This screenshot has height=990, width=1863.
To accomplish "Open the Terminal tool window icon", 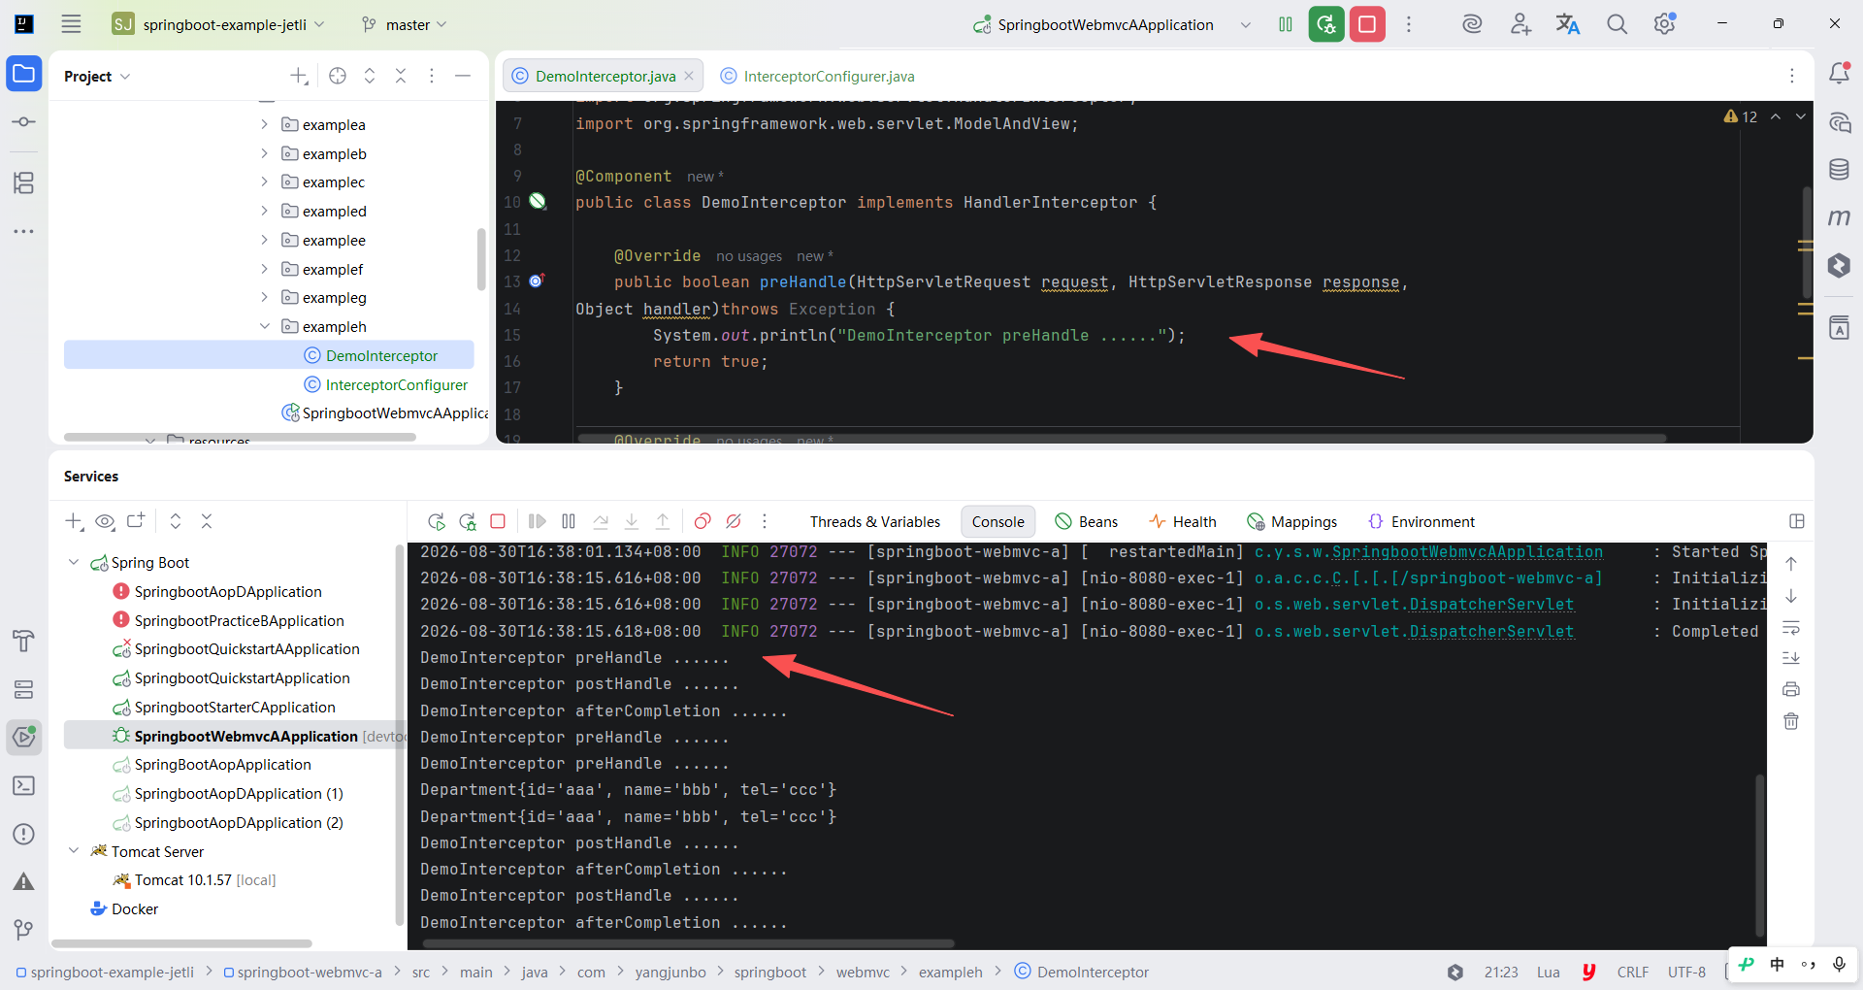I will click(x=24, y=785).
